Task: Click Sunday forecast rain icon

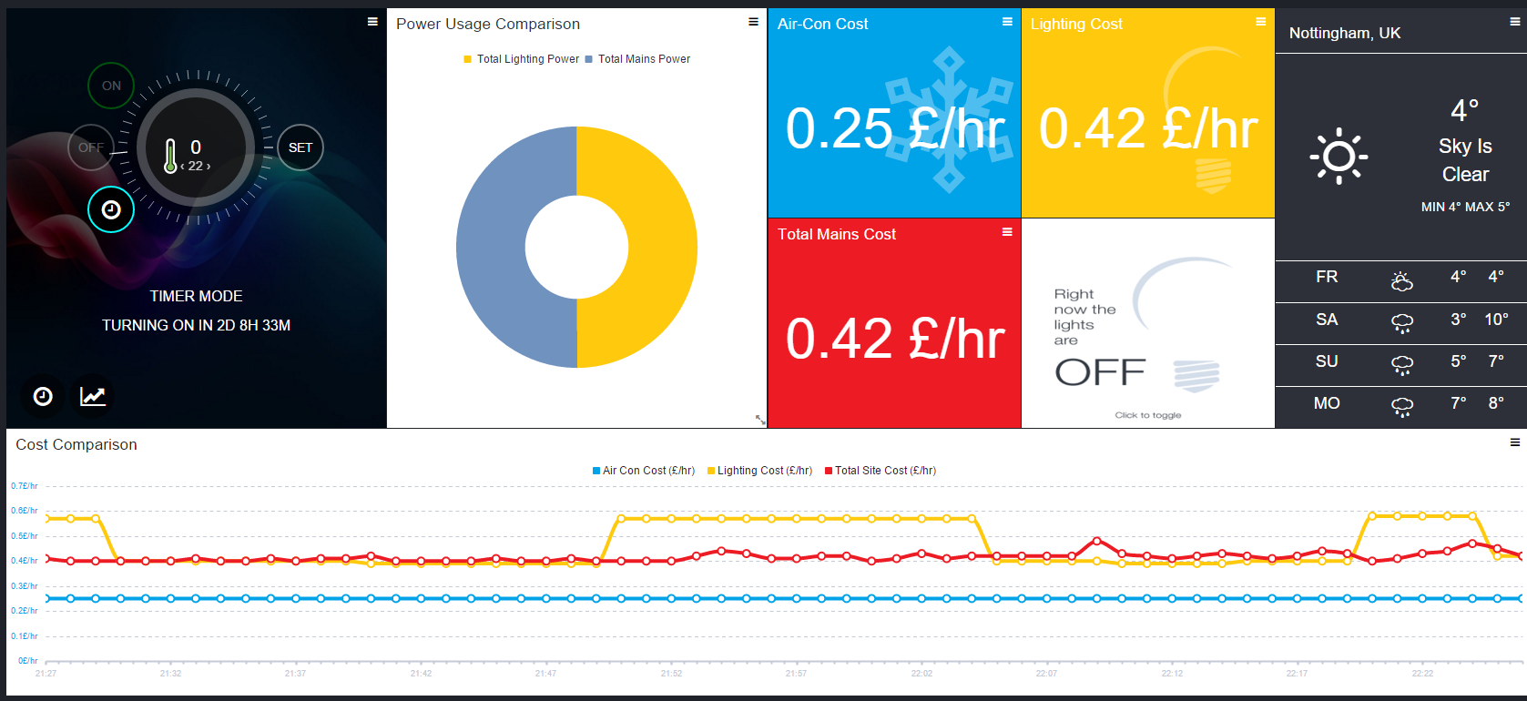Action: (x=1402, y=365)
